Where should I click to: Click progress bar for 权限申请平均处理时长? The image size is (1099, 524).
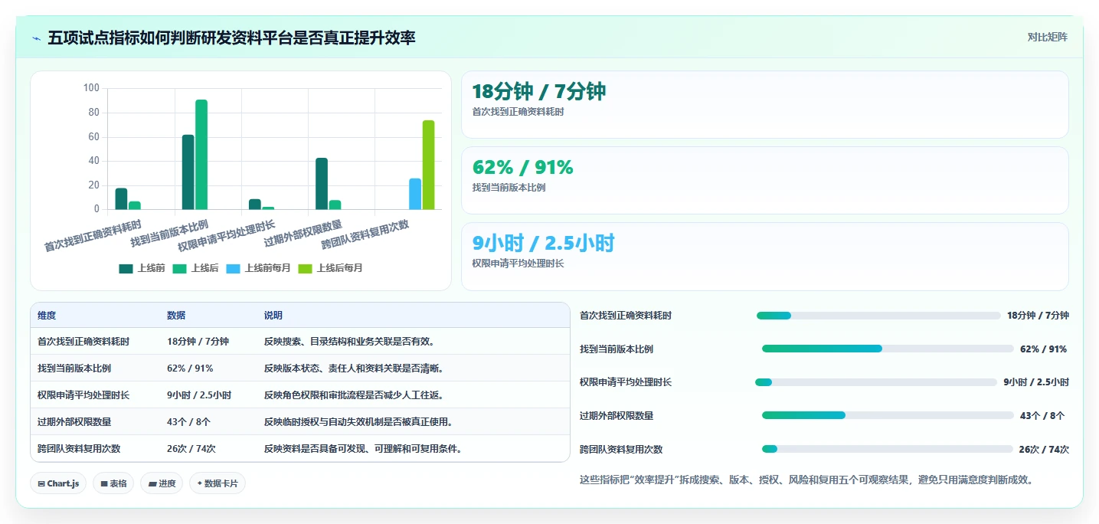876,382
